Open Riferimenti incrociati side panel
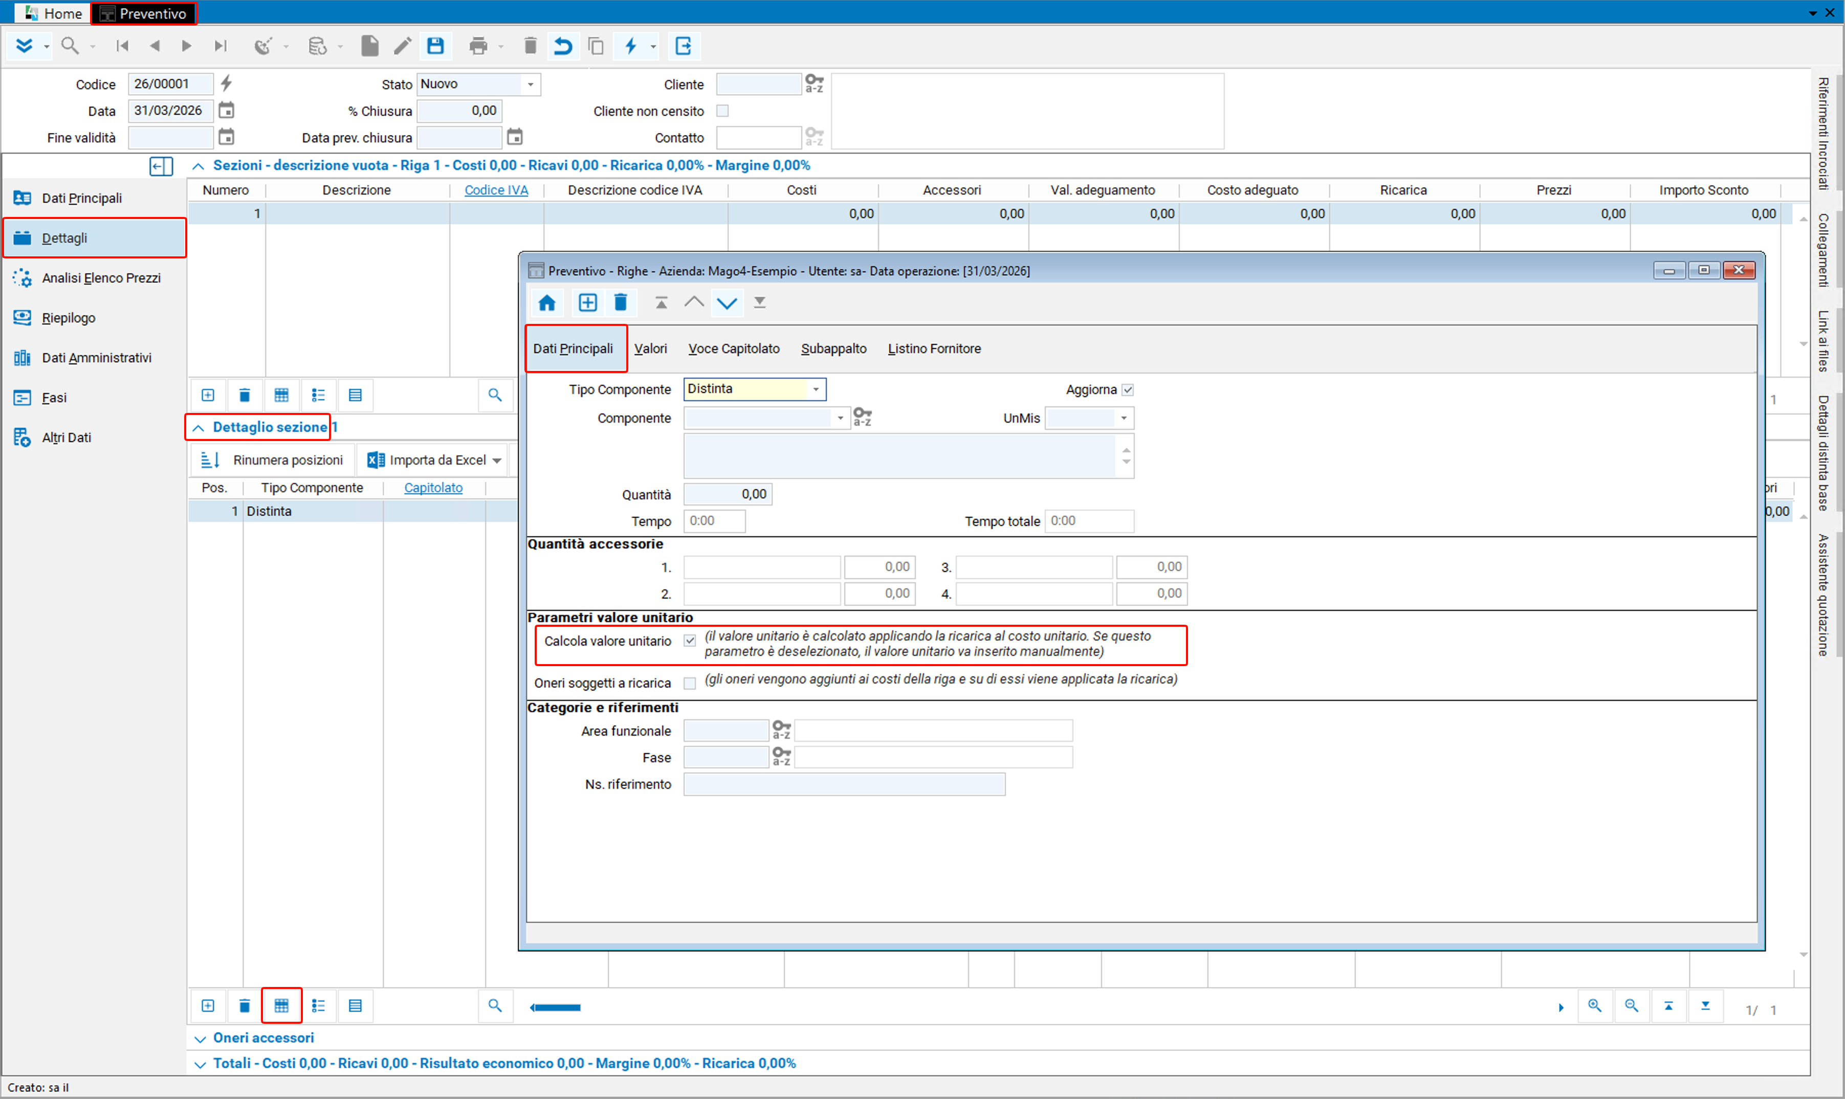1845x1099 pixels. [1823, 134]
